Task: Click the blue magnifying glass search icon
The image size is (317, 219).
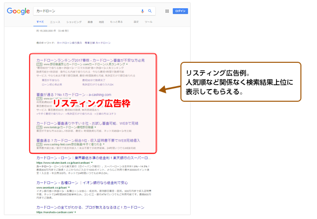Action: click(x=150, y=11)
